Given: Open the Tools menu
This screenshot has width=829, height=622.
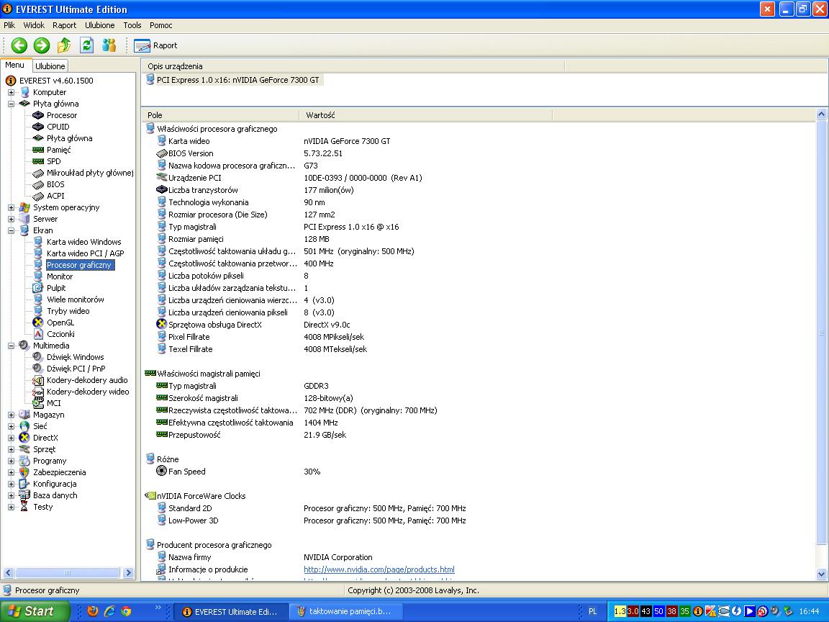Looking at the screenshot, I should coord(132,25).
